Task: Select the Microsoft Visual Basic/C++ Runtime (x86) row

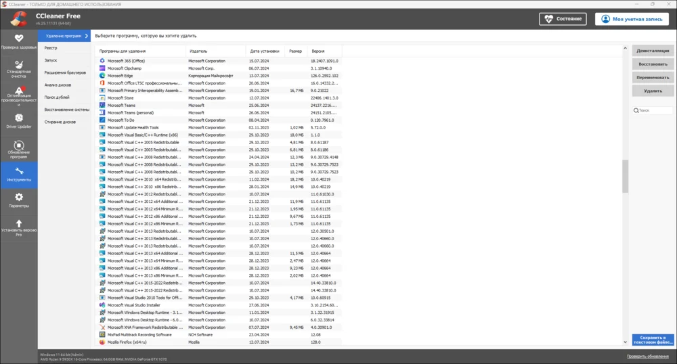Action: [219, 135]
